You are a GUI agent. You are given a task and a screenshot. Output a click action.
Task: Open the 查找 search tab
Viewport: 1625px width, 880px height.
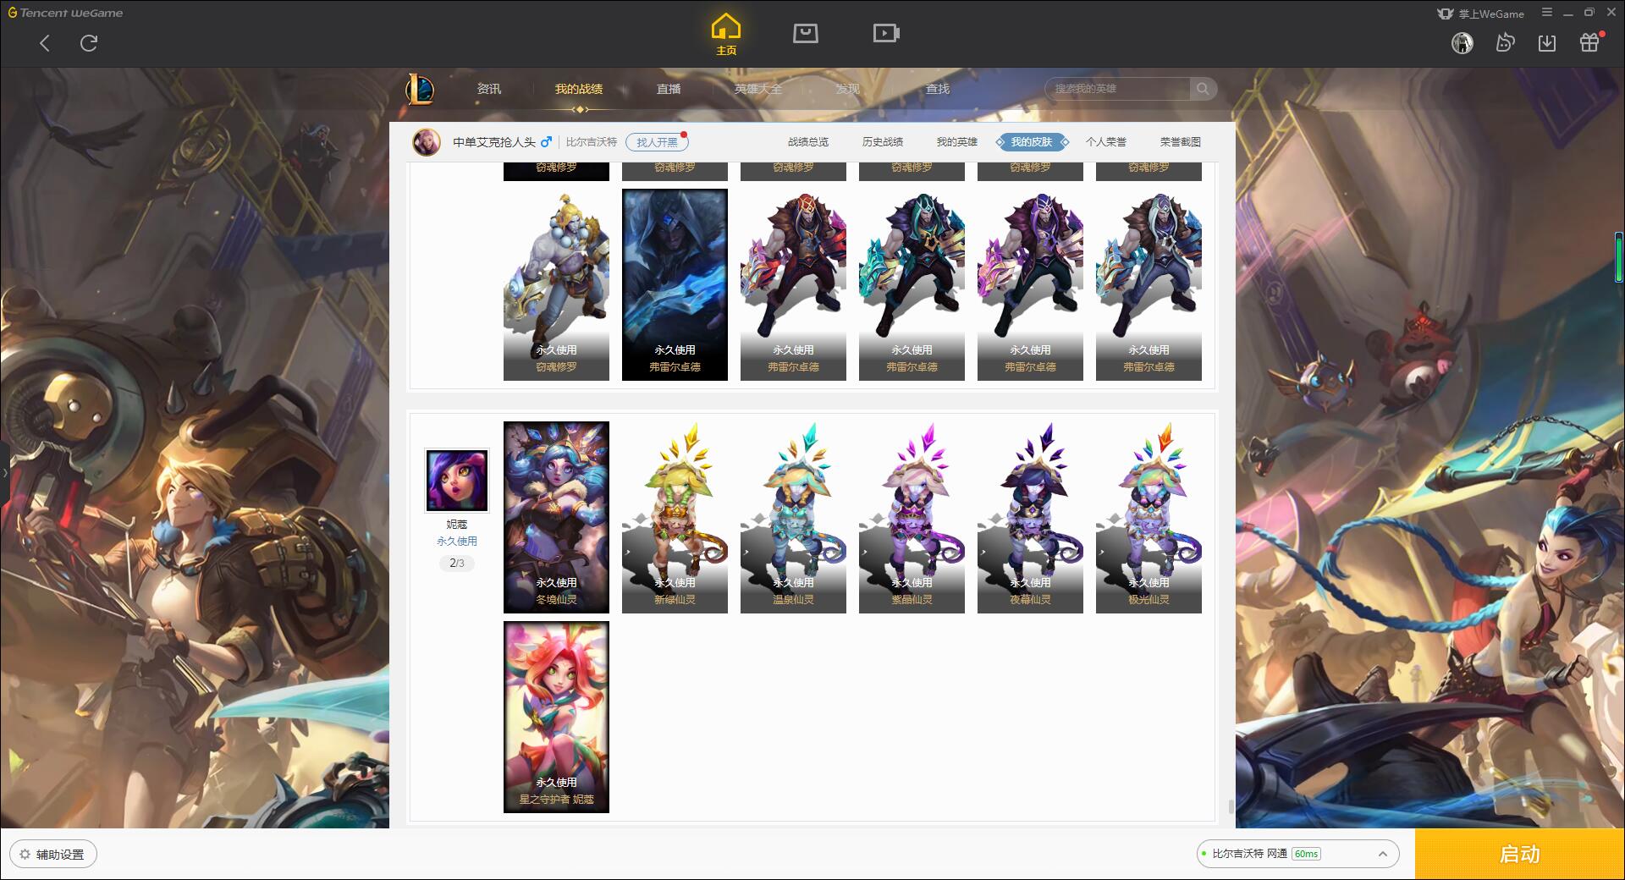coord(938,89)
